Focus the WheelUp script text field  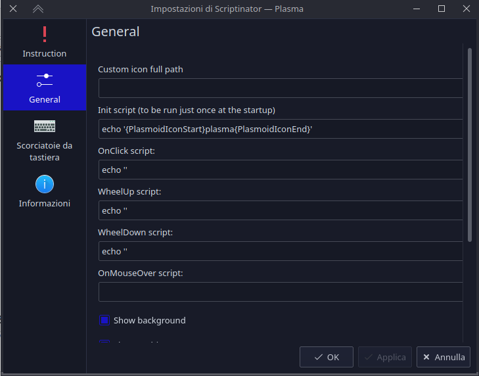tap(281, 210)
